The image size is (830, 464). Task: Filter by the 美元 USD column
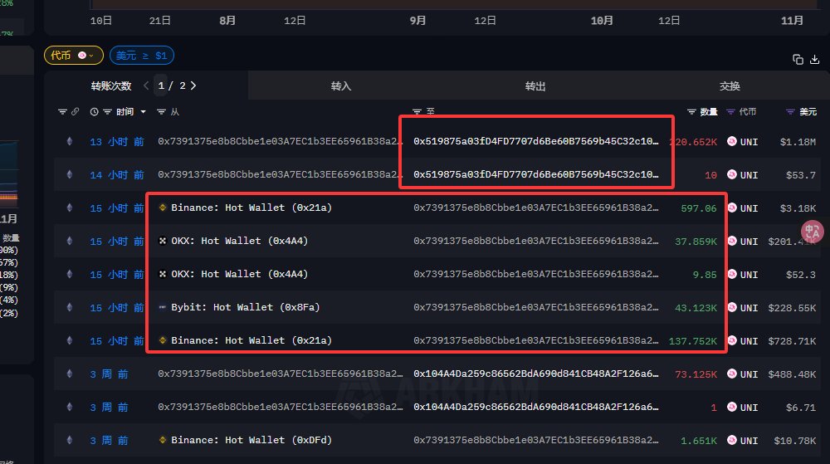(x=790, y=111)
